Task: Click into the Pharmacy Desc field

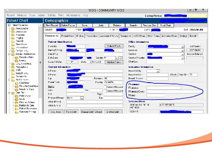Action: click(x=175, y=92)
